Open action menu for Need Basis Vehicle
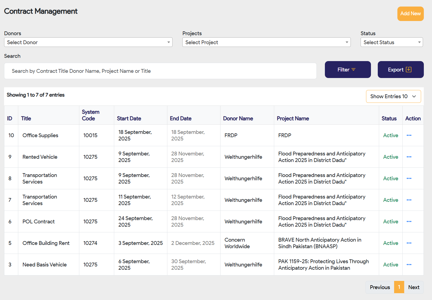432x300 pixels. click(x=409, y=265)
